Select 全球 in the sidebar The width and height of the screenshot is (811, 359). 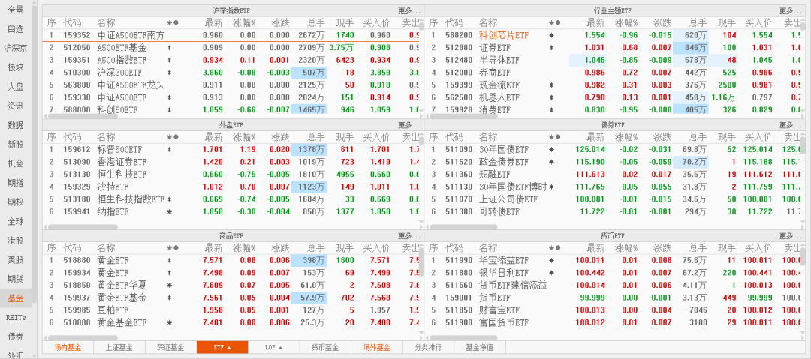point(16,221)
